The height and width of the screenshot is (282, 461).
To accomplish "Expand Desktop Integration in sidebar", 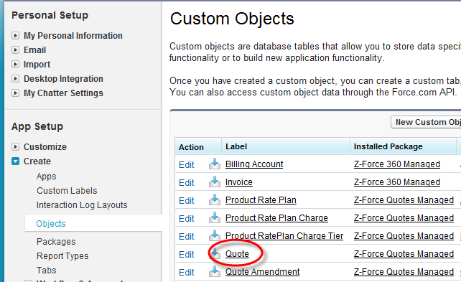I will click(15, 78).
